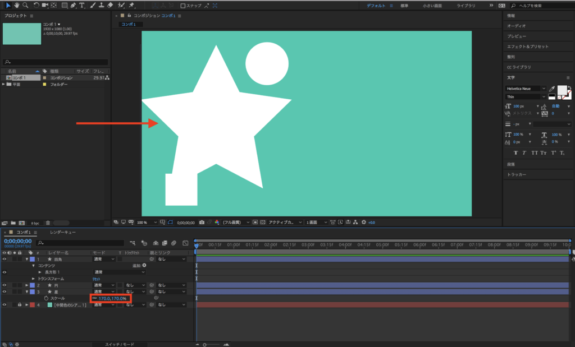This screenshot has width=575, height=347.
Task: Select the Eraser tool
Action: click(109, 5)
